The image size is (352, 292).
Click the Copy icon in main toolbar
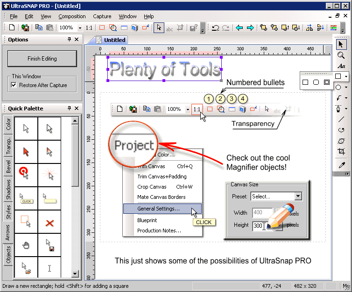tap(39, 27)
